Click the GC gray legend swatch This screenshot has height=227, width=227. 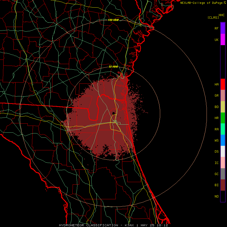tap(223, 174)
